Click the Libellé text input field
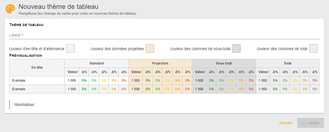This screenshot has height=132, width=329. 164,35
